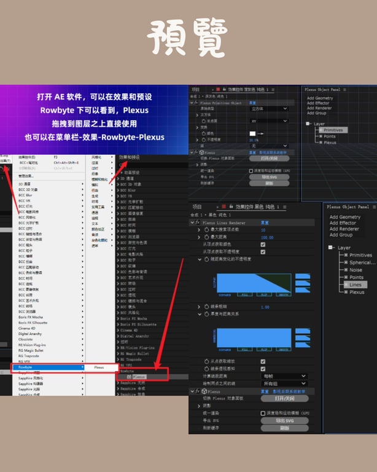Viewport: 377px width, 472px height.
Task: Enable depth of field checkbox in lower Plexus effect
Action: 263,413
